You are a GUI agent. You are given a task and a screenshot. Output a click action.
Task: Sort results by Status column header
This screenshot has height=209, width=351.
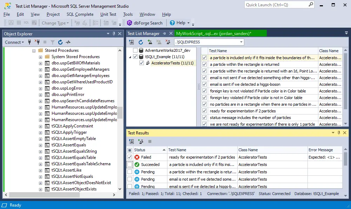[x=140, y=150]
